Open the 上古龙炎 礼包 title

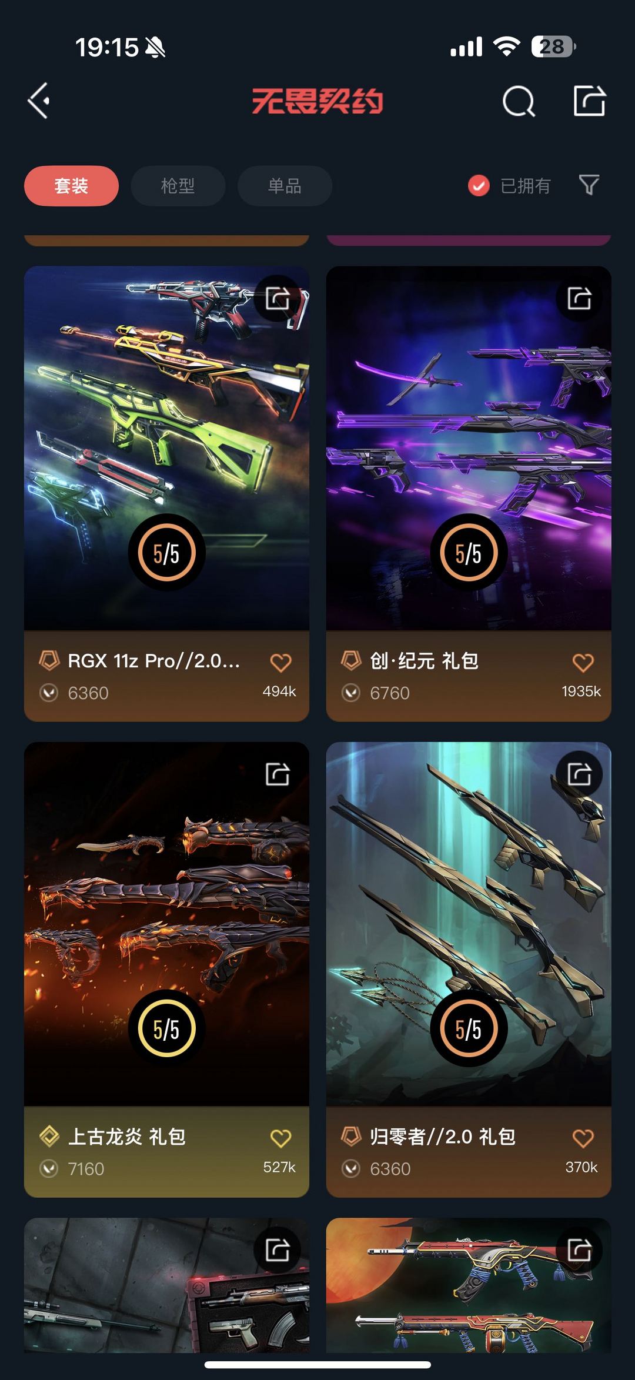click(x=127, y=1136)
